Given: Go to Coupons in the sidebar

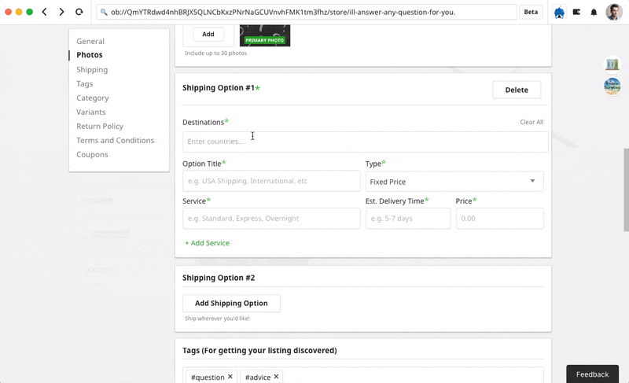Looking at the screenshot, I should (x=92, y=154).
